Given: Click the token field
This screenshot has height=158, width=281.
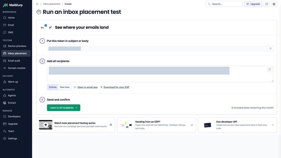Looking at the screenshot, I should [157, 48].
